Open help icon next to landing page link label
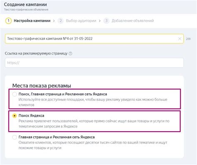Image resolution: width=197 pixels, height=165 pixels. [70, 53]
